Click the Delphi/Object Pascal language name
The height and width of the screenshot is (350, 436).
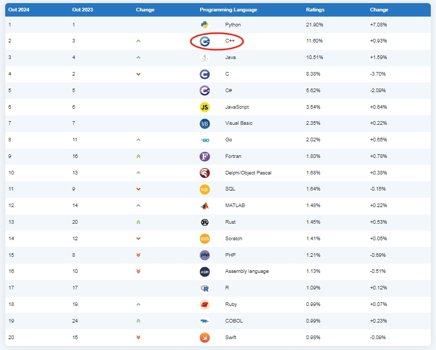[x=248, y=173]
